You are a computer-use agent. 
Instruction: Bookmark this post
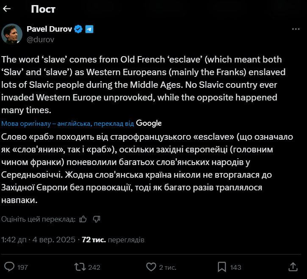[222, 267]
